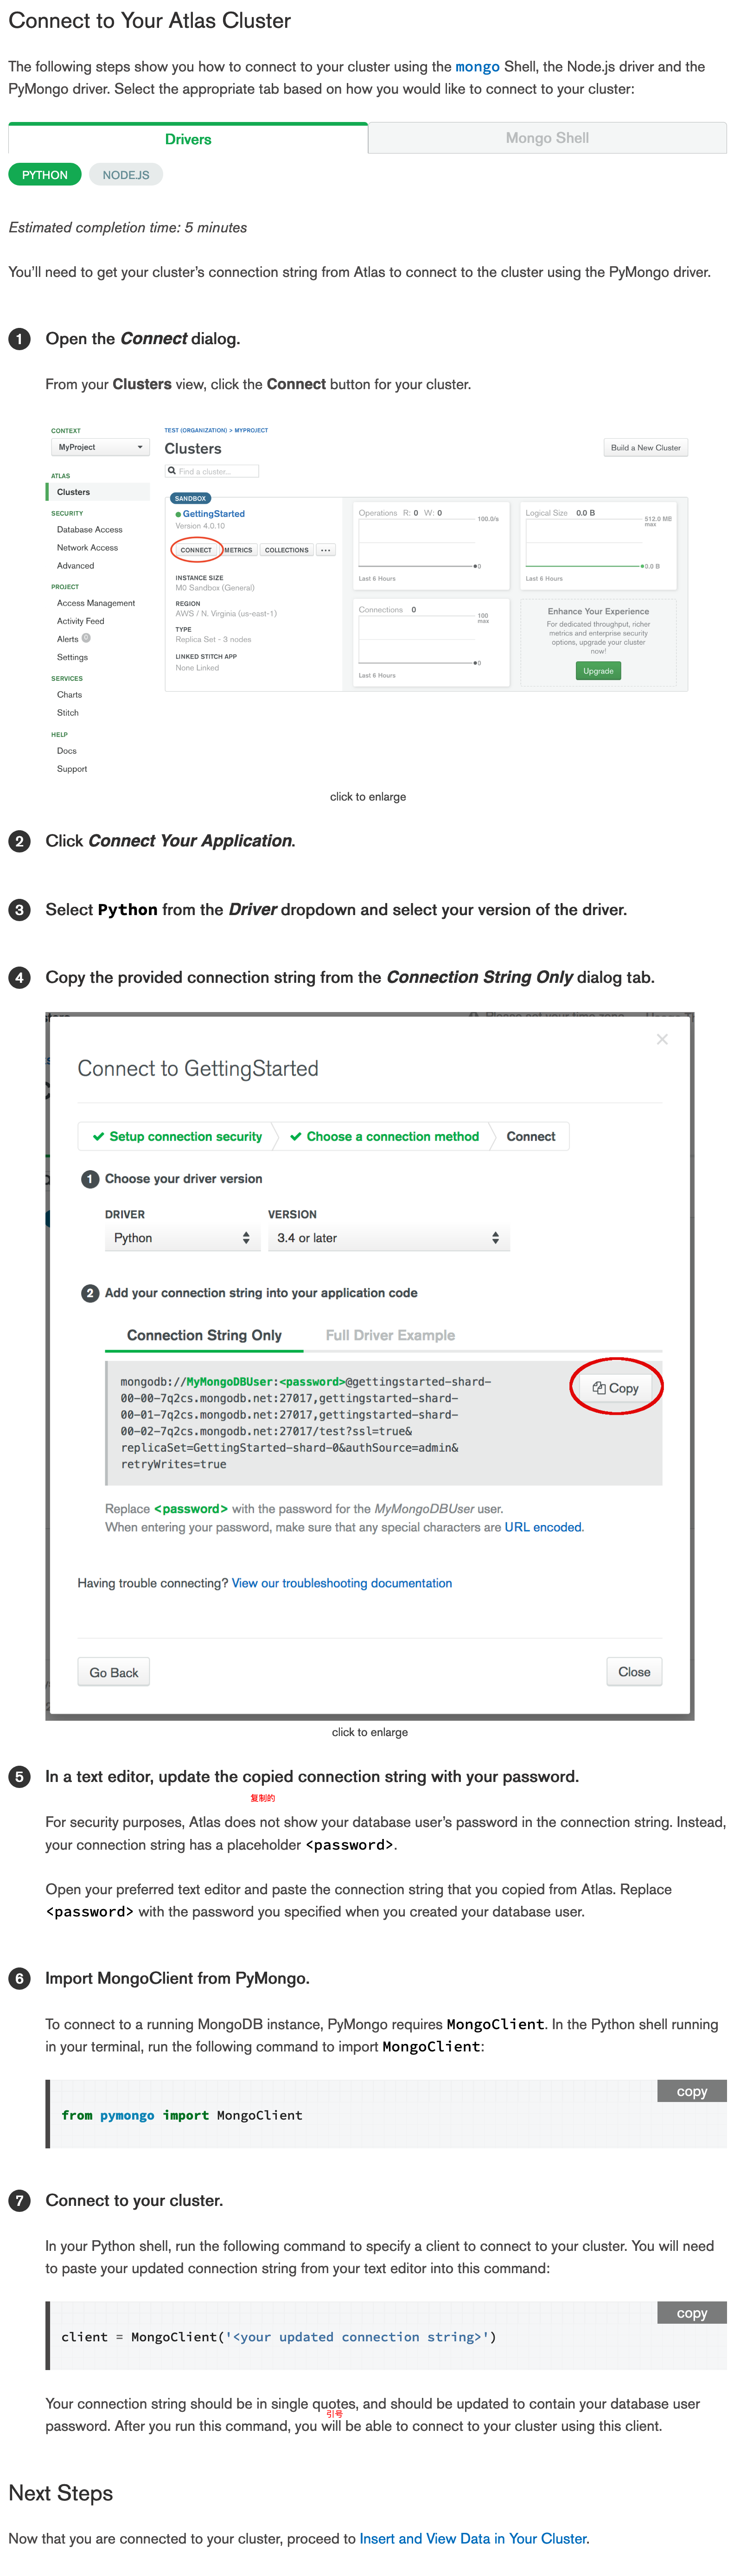Switch to the Mongo Shell tab
This screenshot has height=2576, width=753.
click(x=547, y=138)
